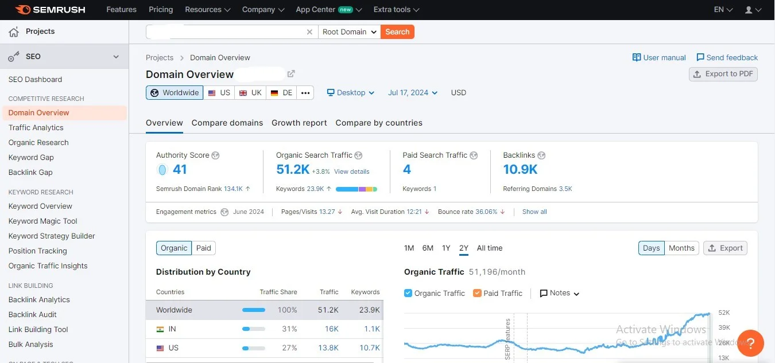Click the more countries ellipsis button
This screenshot has height=363, width=775.
305,93
